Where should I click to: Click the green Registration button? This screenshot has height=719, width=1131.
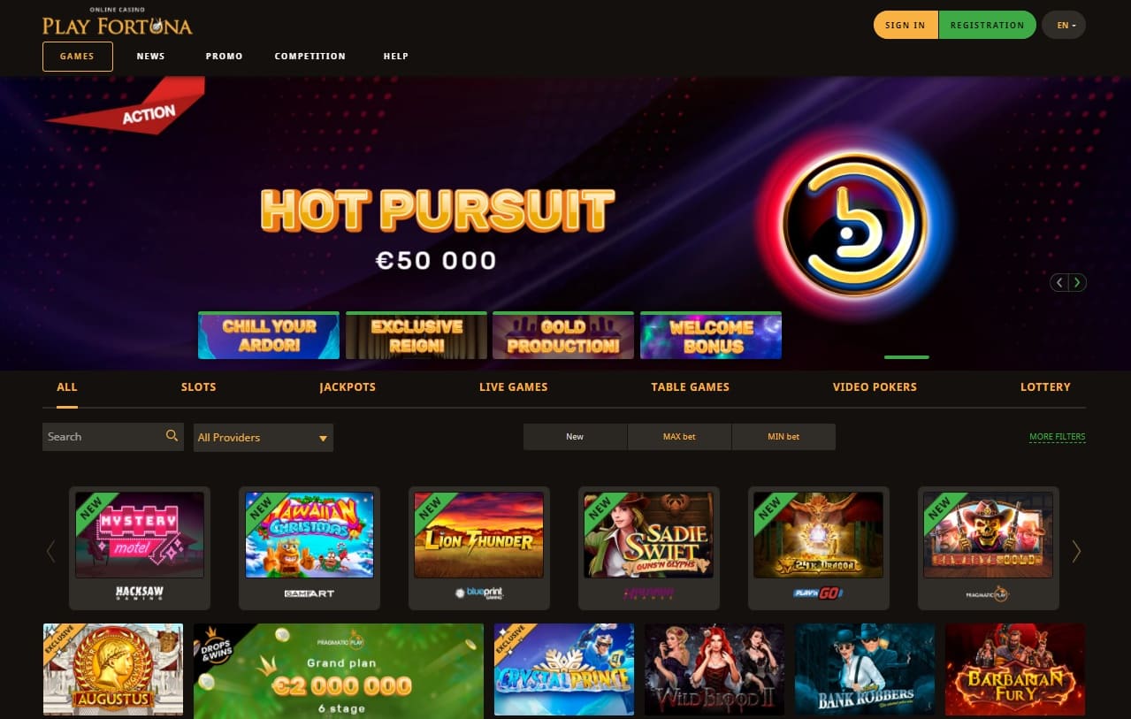(987, 25)
